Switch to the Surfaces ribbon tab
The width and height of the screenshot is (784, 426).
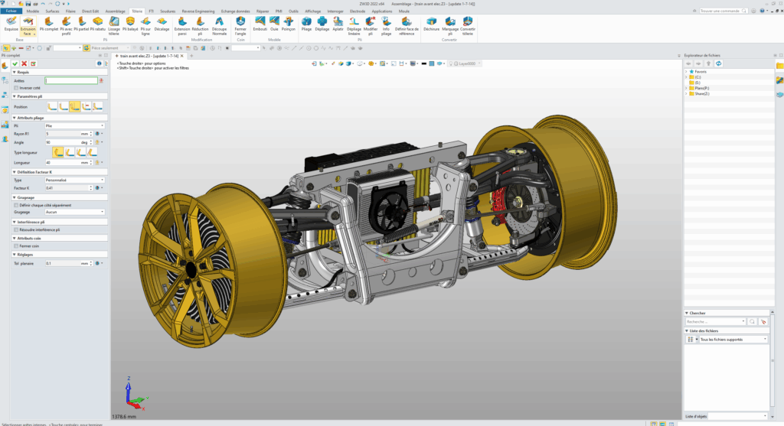pyautogui.click(x=52, y=11)
